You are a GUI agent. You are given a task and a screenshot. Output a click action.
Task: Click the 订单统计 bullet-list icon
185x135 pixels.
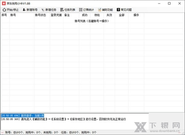point(81,10)
